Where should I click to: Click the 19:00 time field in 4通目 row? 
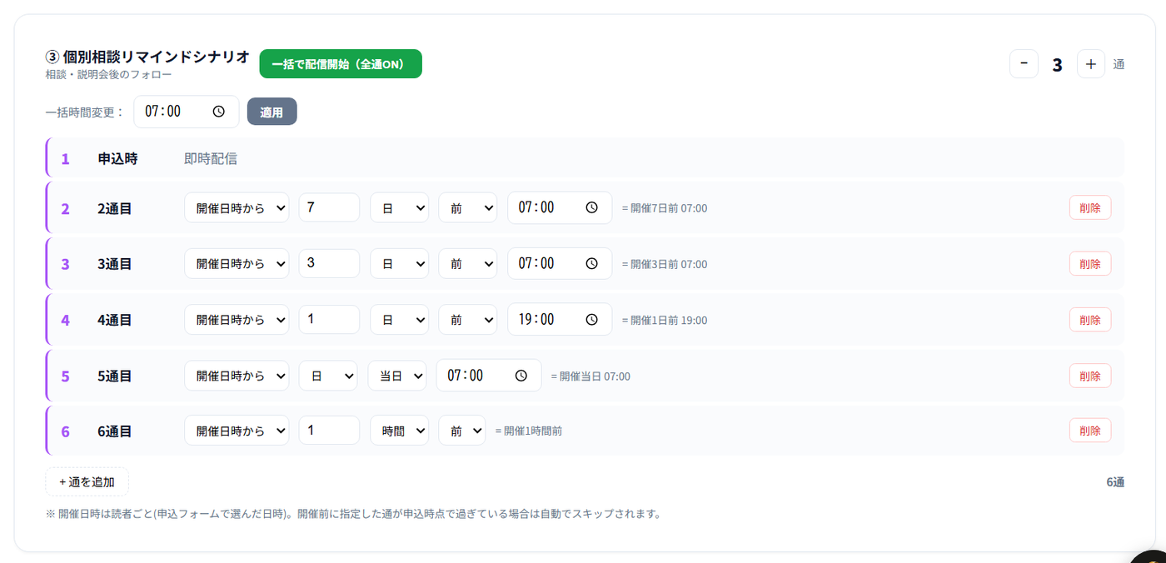(x=560, y=319)
